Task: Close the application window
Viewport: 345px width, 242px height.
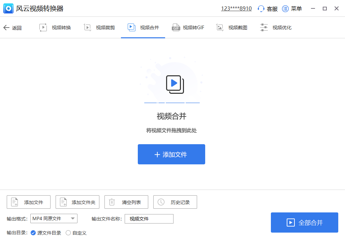Action: click(x=337, y=8)
